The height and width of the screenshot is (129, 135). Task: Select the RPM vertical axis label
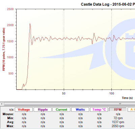(4, 49)
